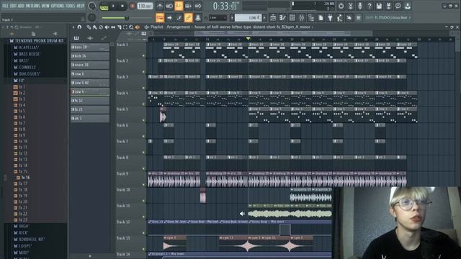The image size is (461, 259).
Task: Collapse the TEENNINE PHONK DRUM KIT folder
Action: click(37, 41)
